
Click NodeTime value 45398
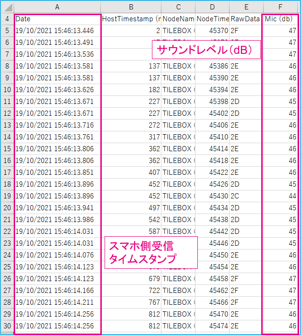212,102
